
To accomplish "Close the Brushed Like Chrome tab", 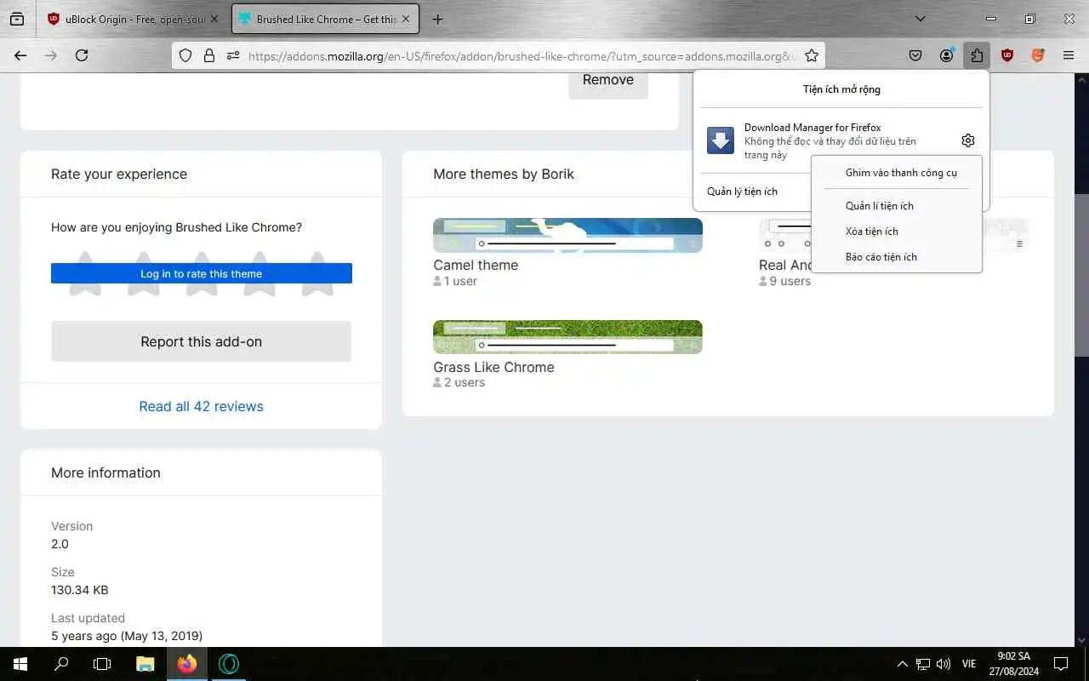I will (406, 19).
